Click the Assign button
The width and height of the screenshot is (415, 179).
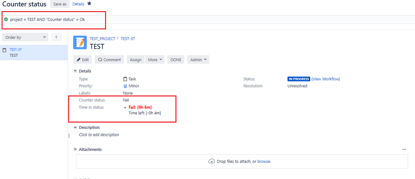point(136,60)
